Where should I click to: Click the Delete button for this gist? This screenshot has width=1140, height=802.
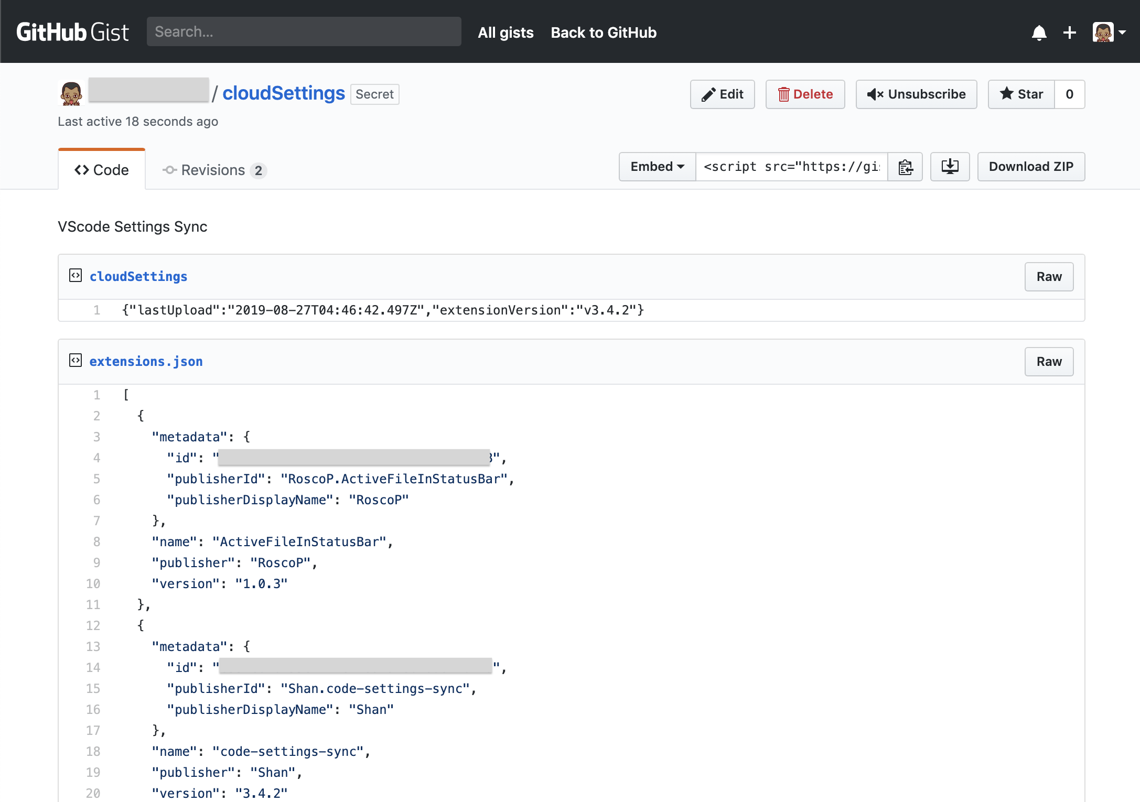click(x=805, y=94)
